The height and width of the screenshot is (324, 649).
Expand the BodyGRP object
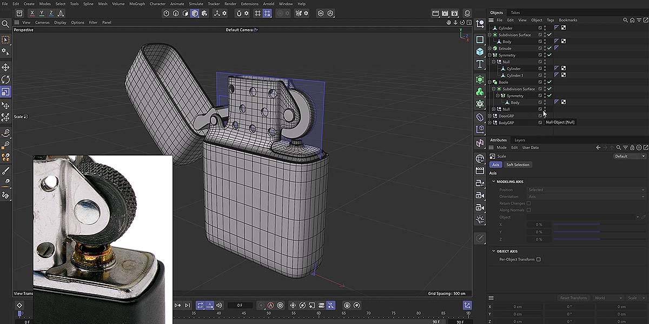click(x=489, y=123)
